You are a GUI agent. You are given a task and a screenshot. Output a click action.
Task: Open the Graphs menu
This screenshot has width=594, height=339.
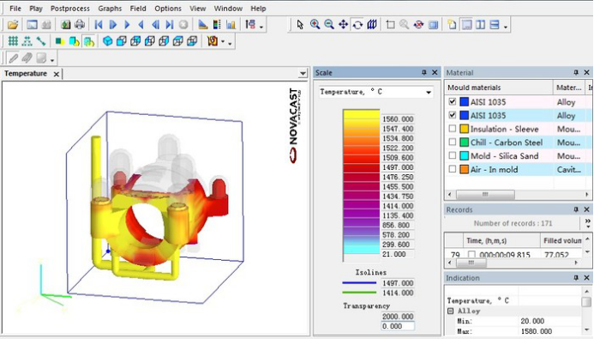(110, 9)
